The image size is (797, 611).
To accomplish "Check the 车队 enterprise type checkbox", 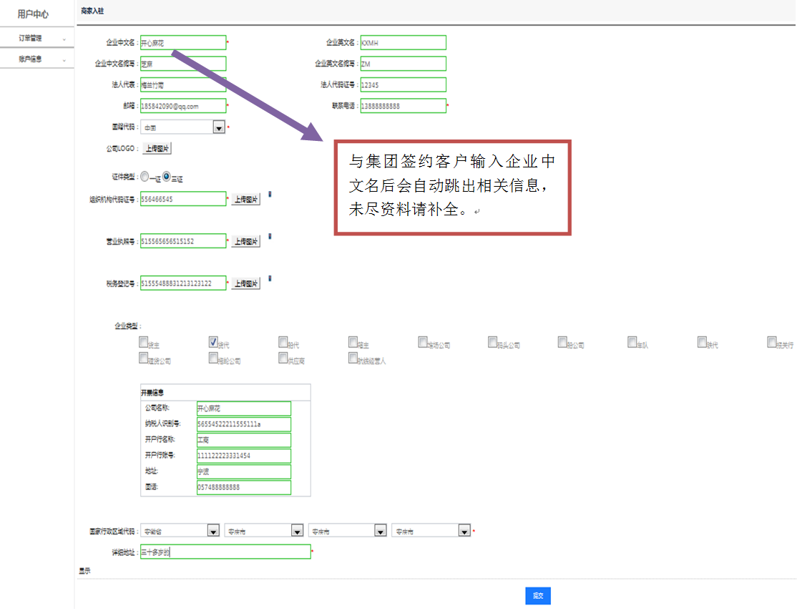I will (632, 342).
